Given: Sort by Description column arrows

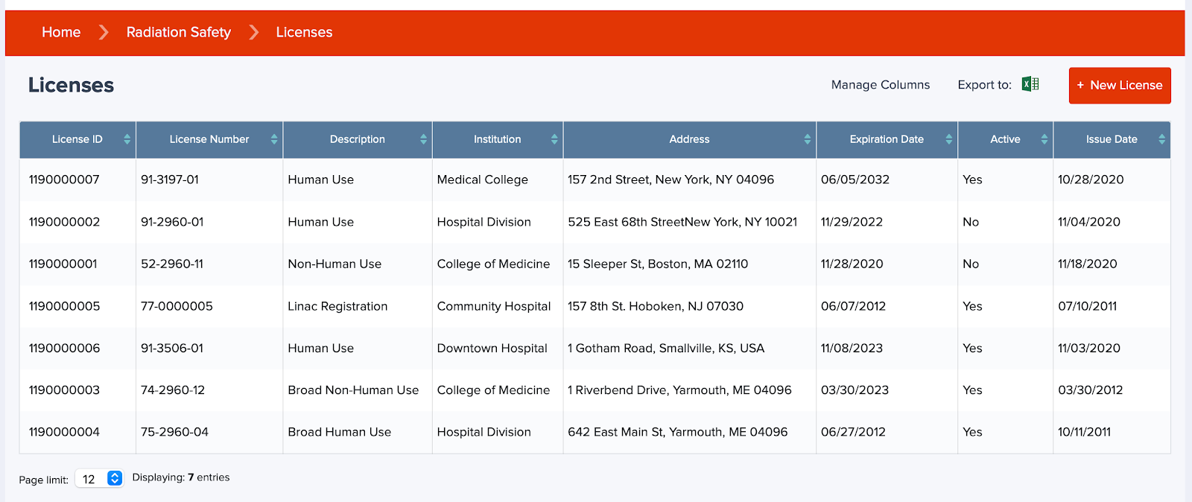Looking at the screenshot, I should point(423,139).
